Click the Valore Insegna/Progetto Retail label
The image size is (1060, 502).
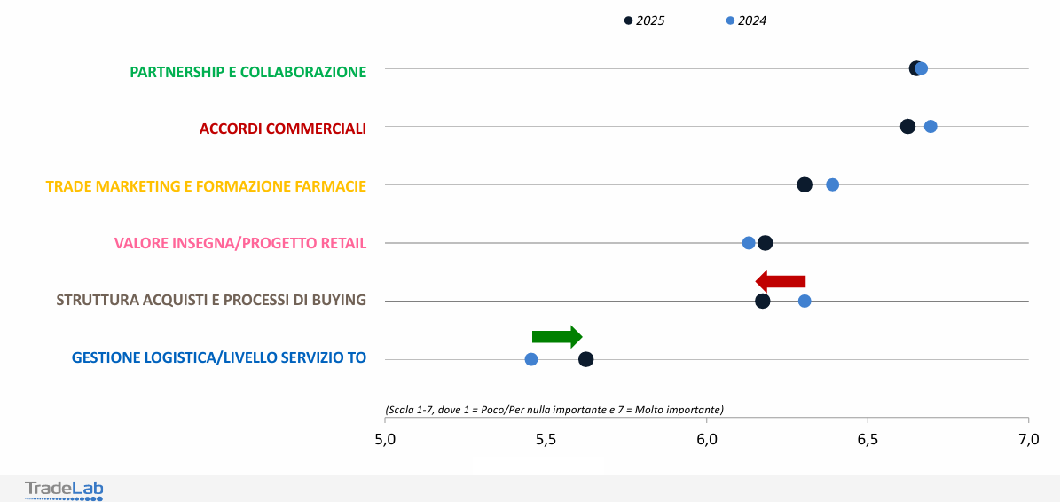(240, 243)
